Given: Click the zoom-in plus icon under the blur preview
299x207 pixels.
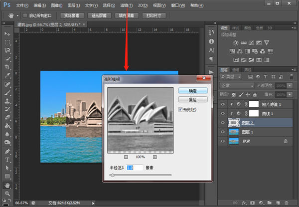Looking at the screenshot, I should (155, 157).
